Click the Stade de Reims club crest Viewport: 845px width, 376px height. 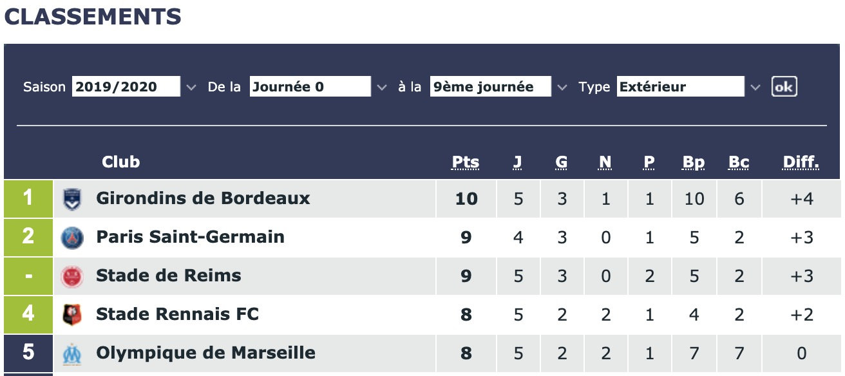(71, 276)
